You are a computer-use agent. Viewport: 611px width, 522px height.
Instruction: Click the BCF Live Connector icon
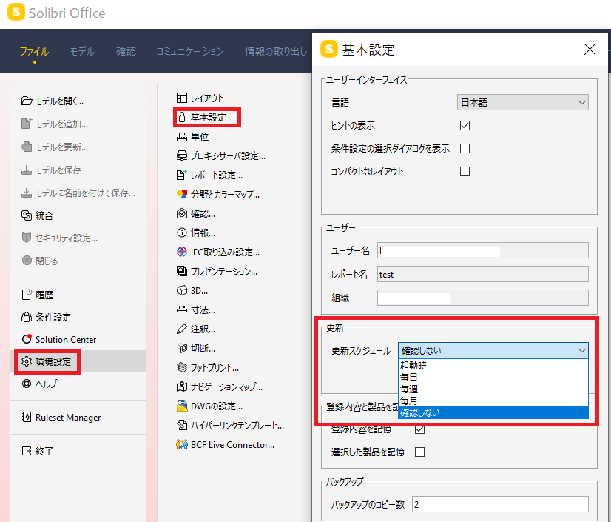(x=181, y=444)
